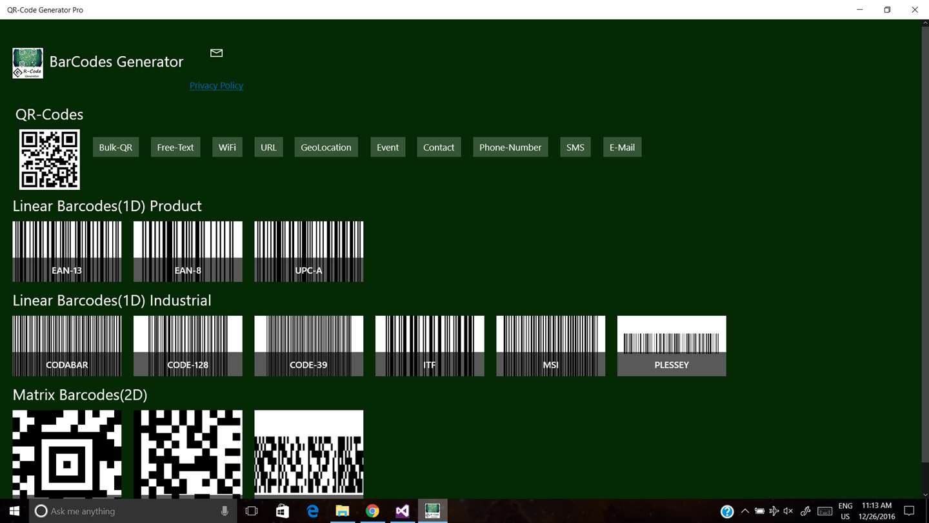This screenshot has height=523, width=929.
Task: Click the Cortana search box
Action: coord(133,511)
